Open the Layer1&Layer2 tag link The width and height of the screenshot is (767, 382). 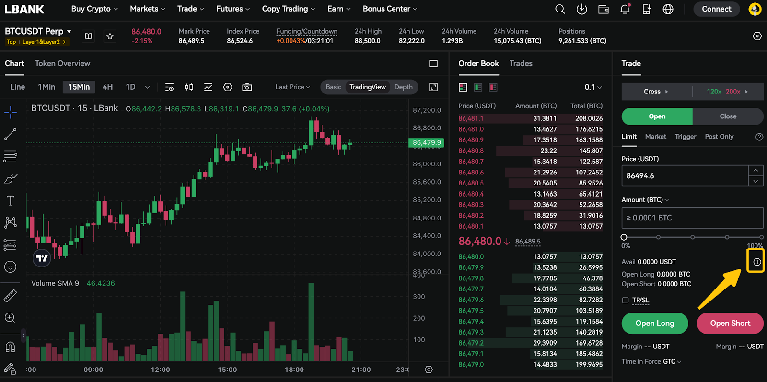44,42
